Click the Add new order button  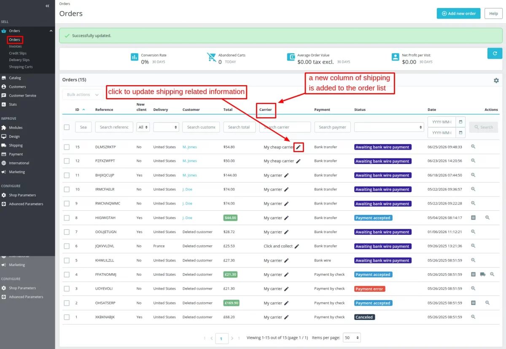(458, 13)
